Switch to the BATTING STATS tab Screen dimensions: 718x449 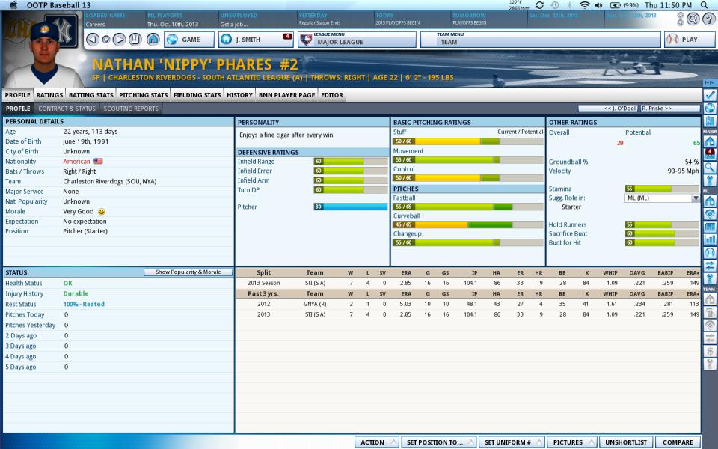coord(90,95)
